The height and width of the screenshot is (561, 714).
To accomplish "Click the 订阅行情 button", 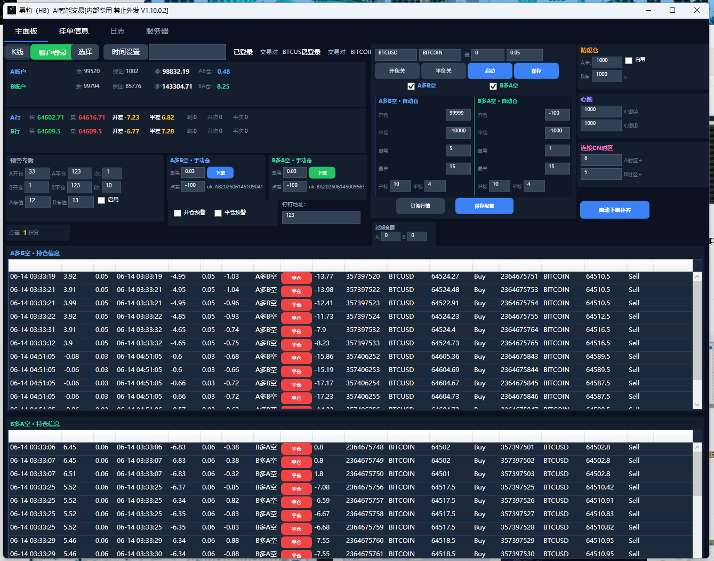I will (420, 206).
